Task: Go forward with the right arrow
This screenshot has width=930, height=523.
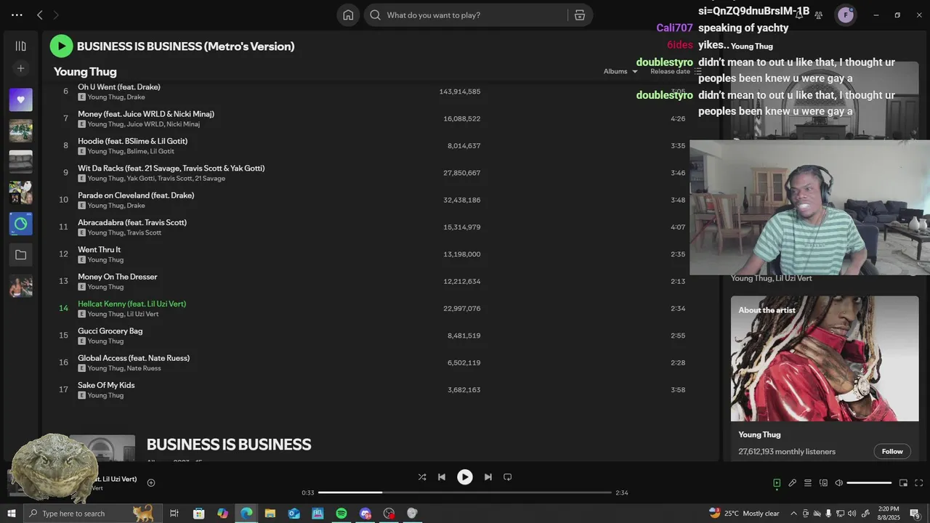Action: 56,15
